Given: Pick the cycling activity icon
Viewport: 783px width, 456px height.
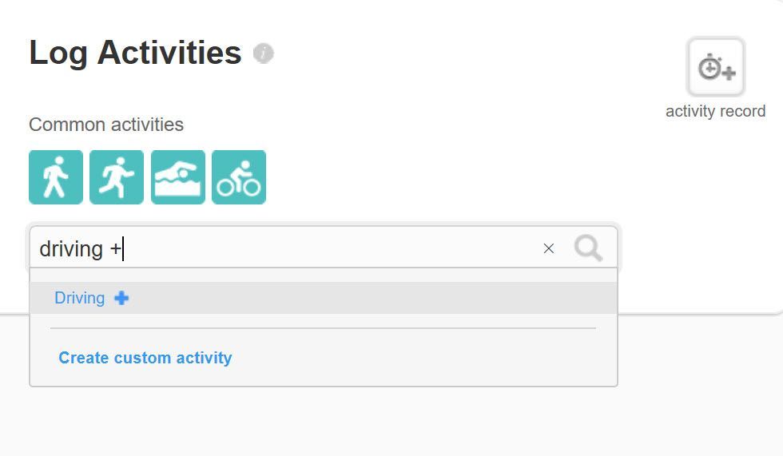Looking at the screenshot, I should pyautogui.click(x=239, y=177).
